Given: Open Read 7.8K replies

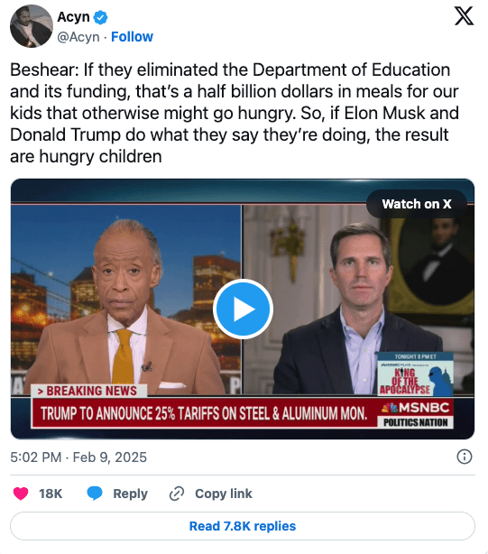Looking at the screenshot, I should (243, 526).
